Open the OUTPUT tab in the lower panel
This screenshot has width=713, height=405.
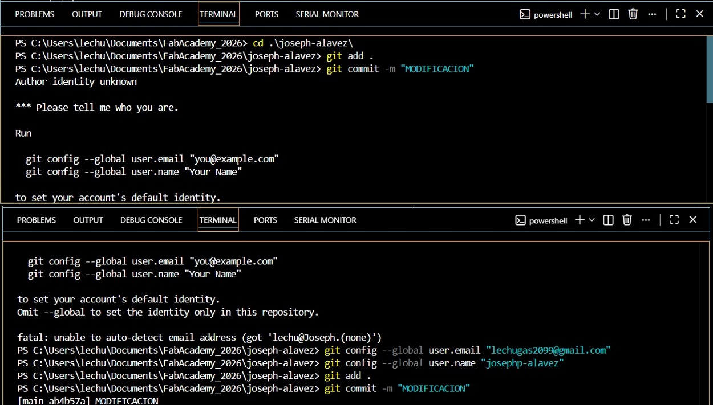pos(88,219)
